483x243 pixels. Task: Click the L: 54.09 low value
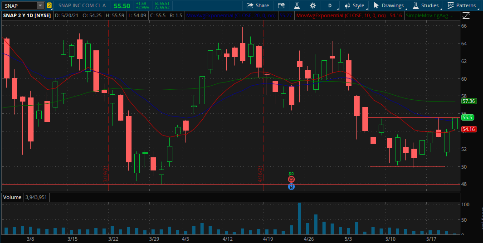click(138, 15)
